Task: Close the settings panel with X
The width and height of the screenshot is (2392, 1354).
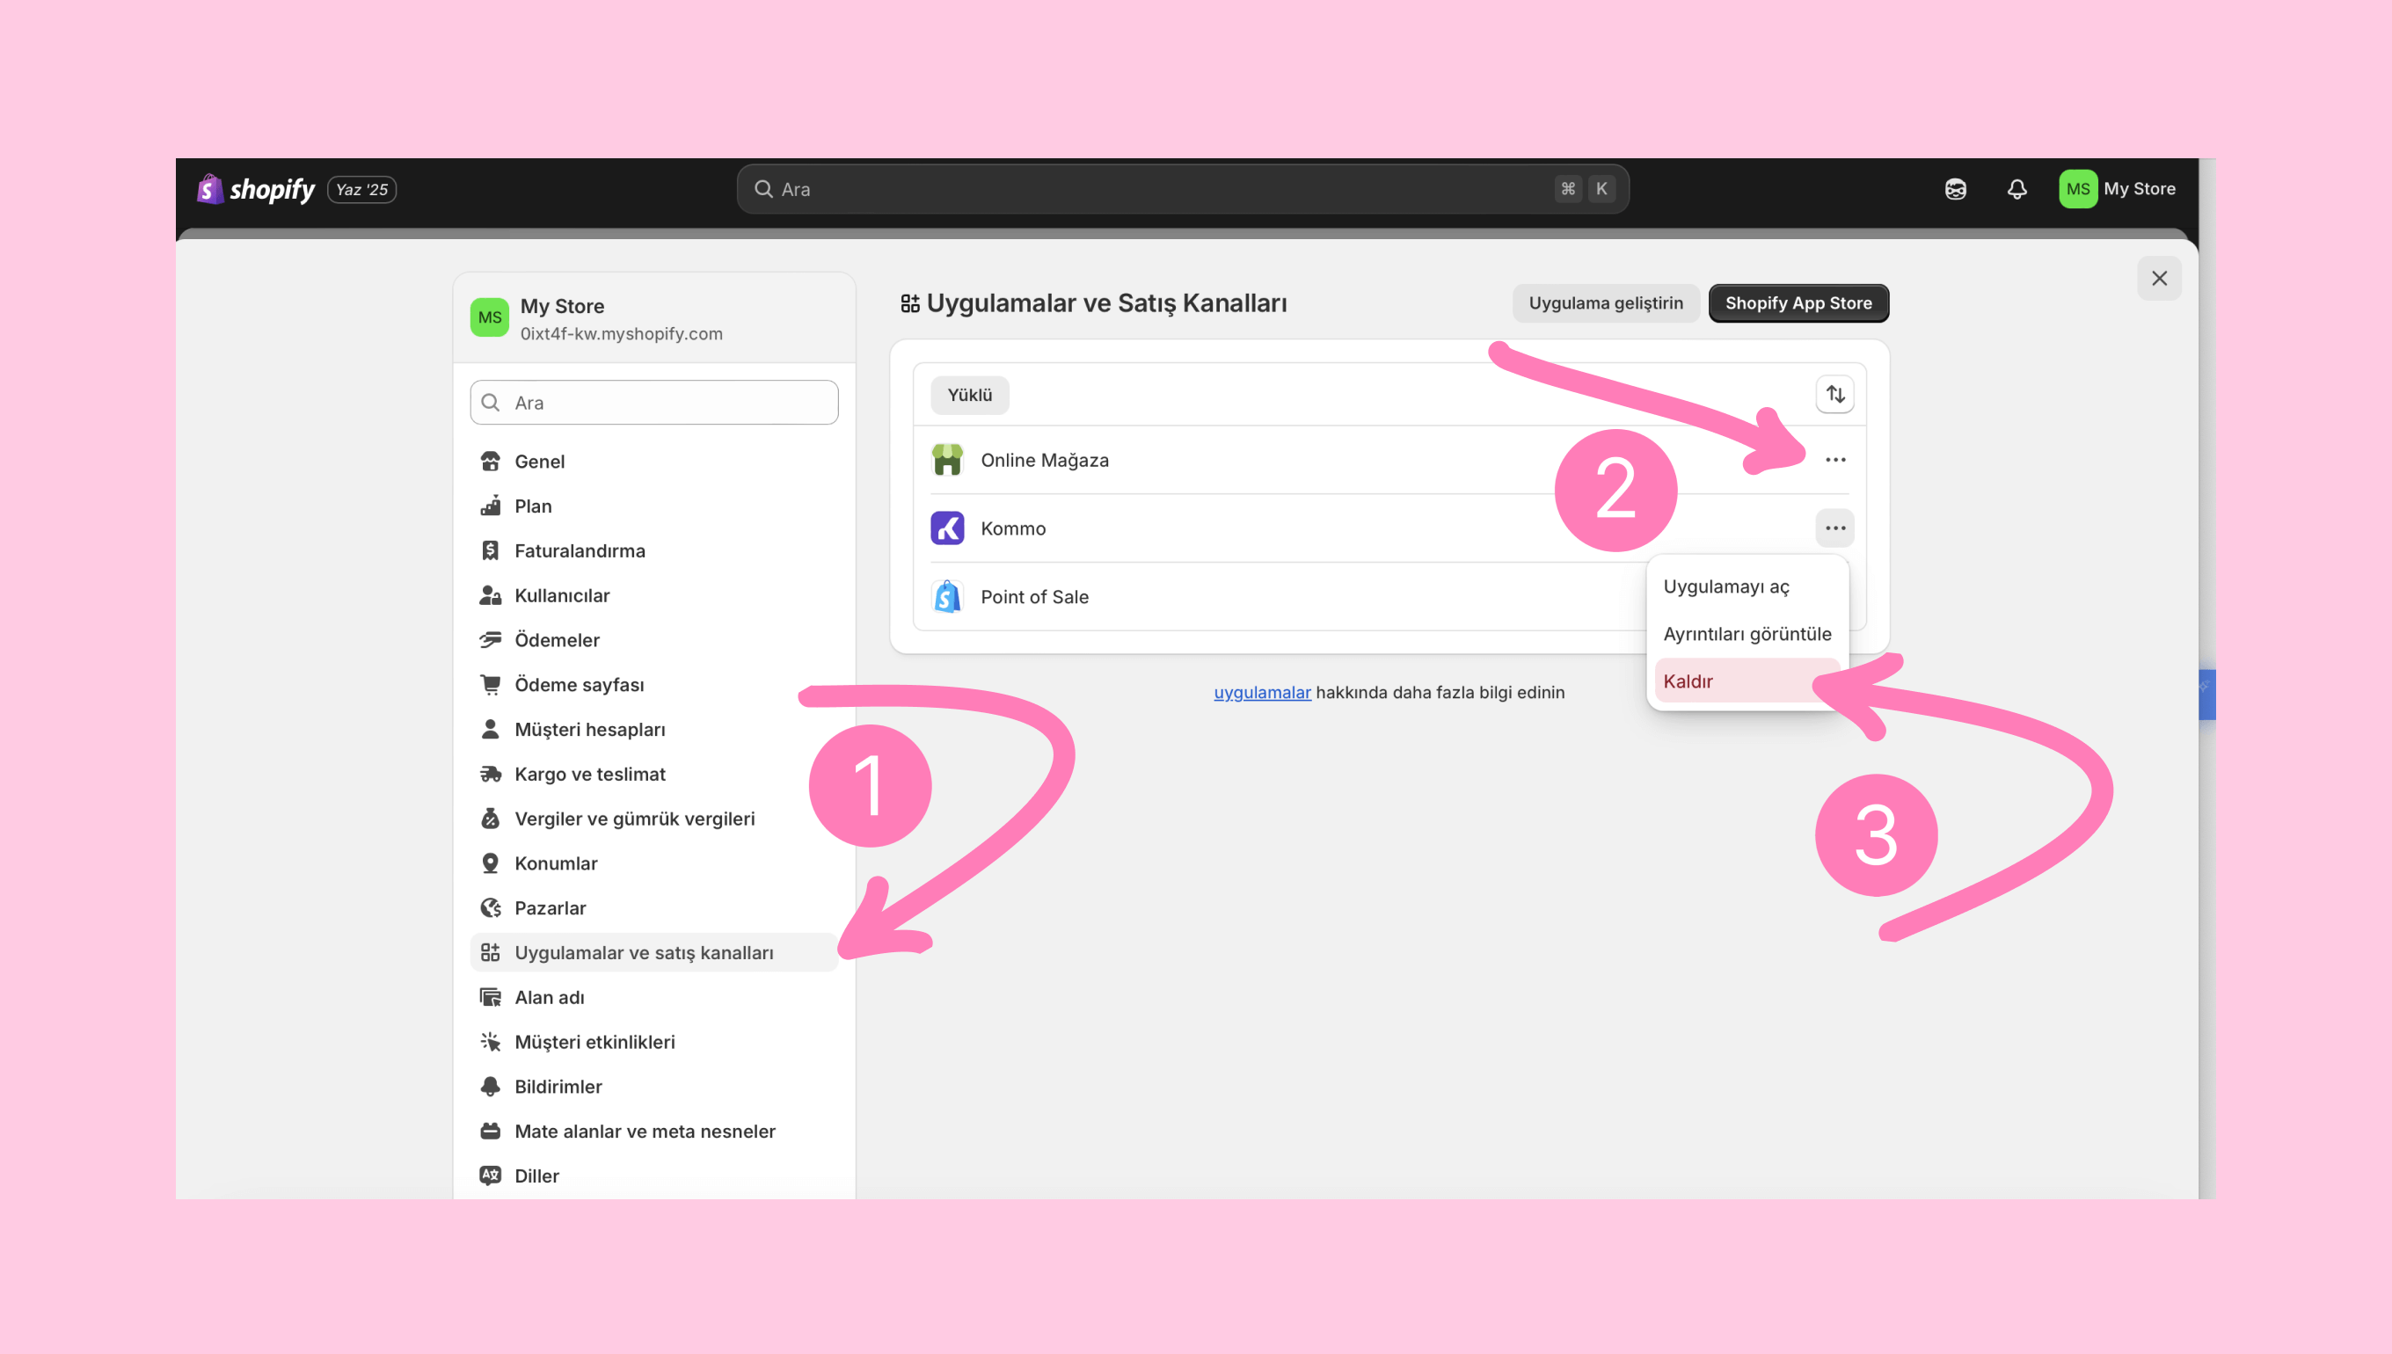Action: 2159,278
